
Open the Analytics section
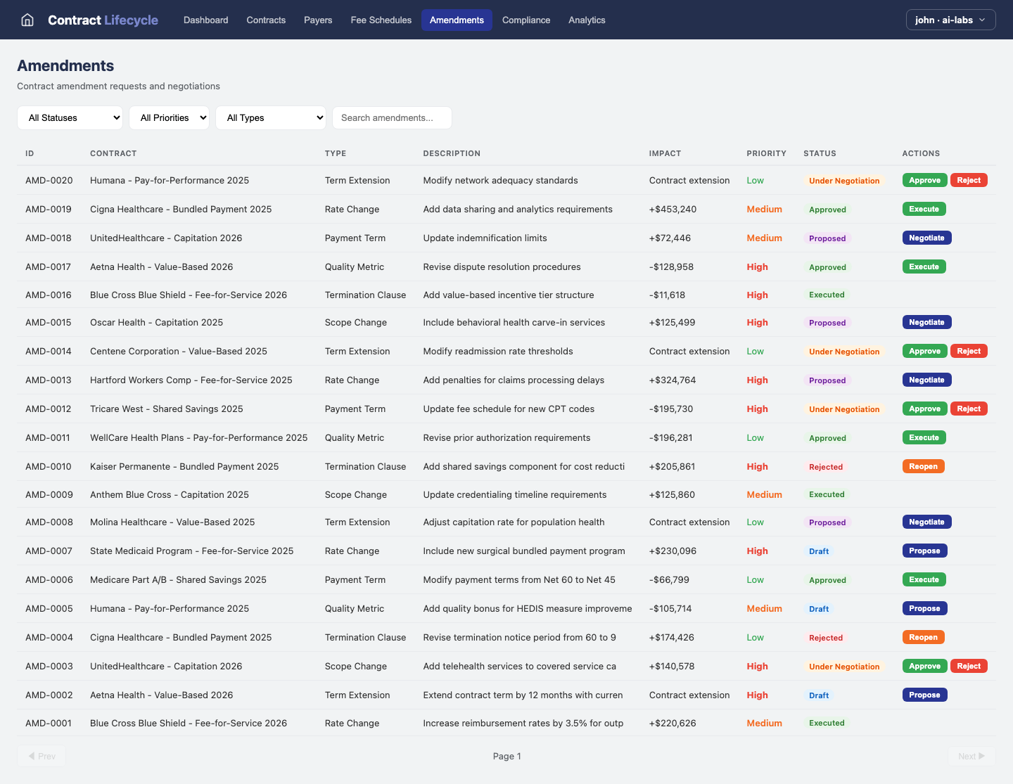[x=587, y=20]
